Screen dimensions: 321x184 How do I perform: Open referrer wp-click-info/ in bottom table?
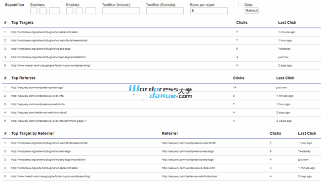pos(188,168)
